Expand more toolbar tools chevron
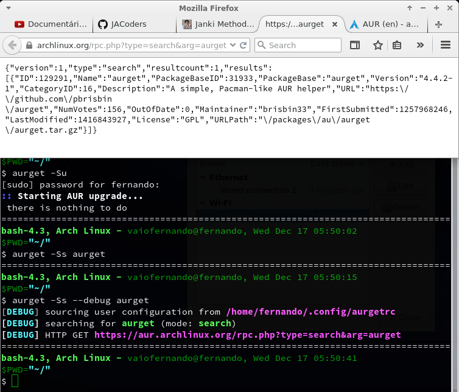The image size is (459, 392). click(x=420, y=45)
